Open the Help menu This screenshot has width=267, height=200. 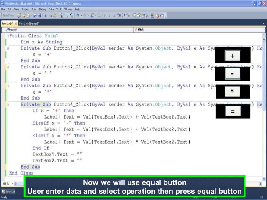click(x=77, y=10)
